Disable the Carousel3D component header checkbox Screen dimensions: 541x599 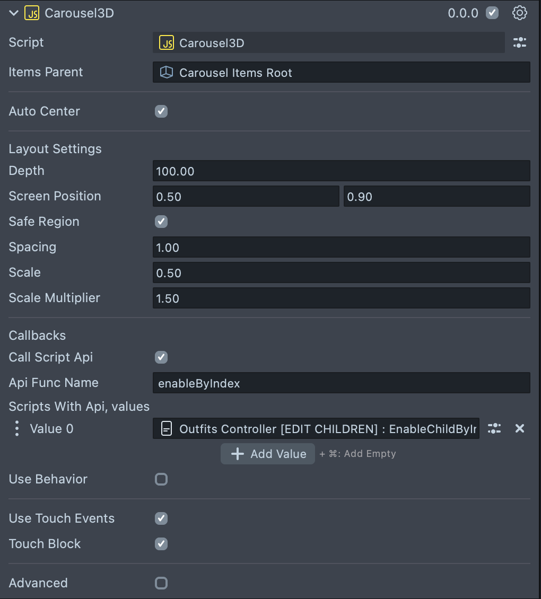(492, 13)
